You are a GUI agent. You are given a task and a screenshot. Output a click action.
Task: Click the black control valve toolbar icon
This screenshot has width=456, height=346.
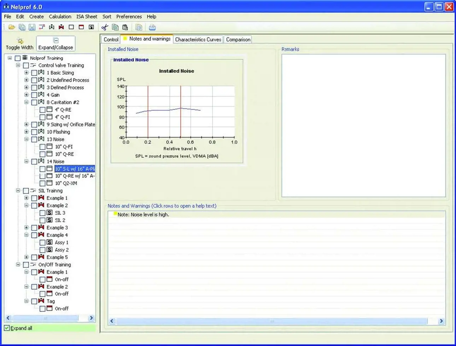52,27
